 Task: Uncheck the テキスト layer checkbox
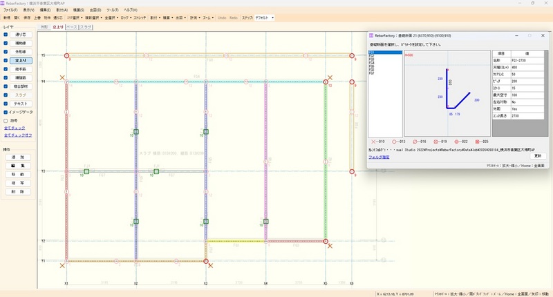(6, 103)
